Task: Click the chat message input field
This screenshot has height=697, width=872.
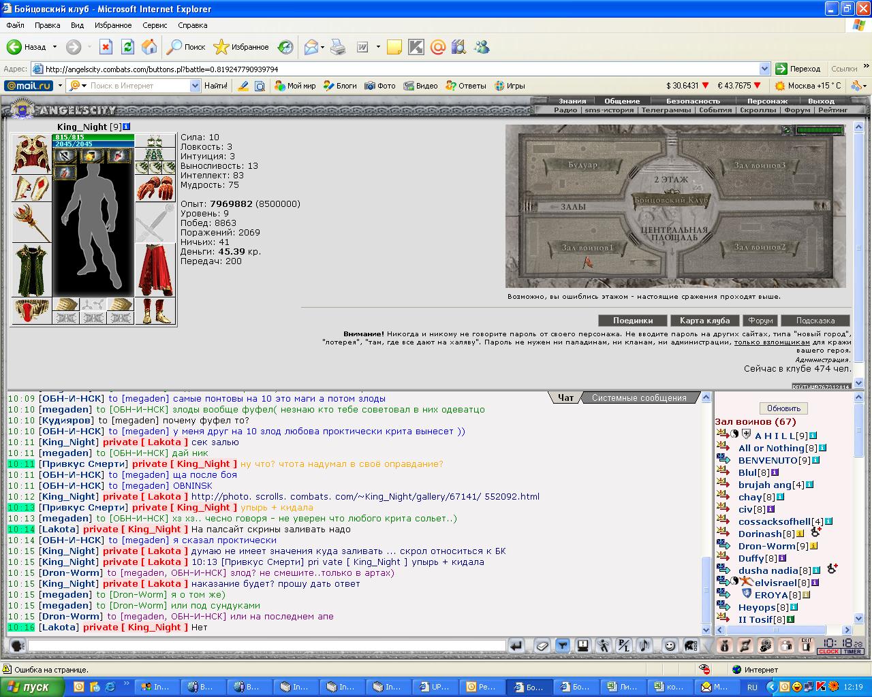Action: [267, 645]
